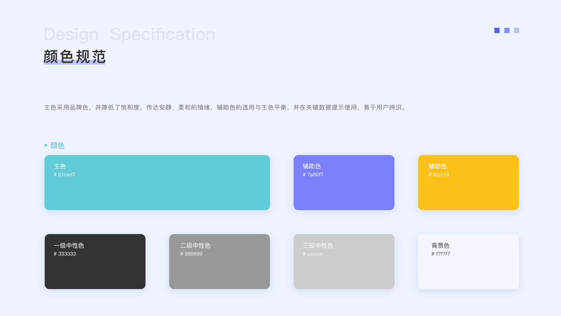Click the '一级中性色' label
561x316 pixels.
click(69, 245)
